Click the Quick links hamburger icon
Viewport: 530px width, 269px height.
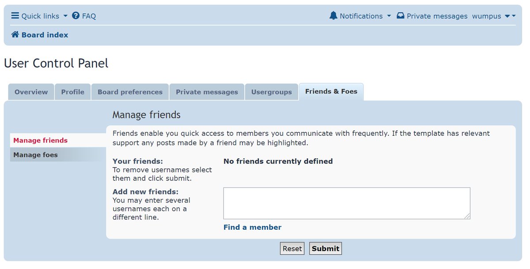coord(15,16)
